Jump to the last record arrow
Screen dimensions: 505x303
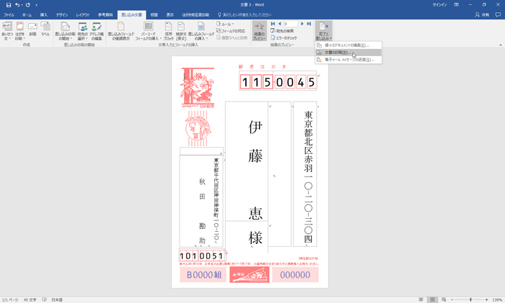click(309, 24)
